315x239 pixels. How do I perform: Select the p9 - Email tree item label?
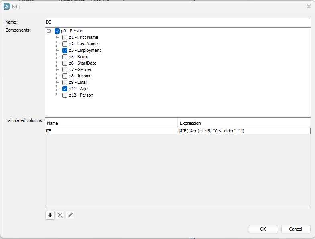[x=78, y=82]
